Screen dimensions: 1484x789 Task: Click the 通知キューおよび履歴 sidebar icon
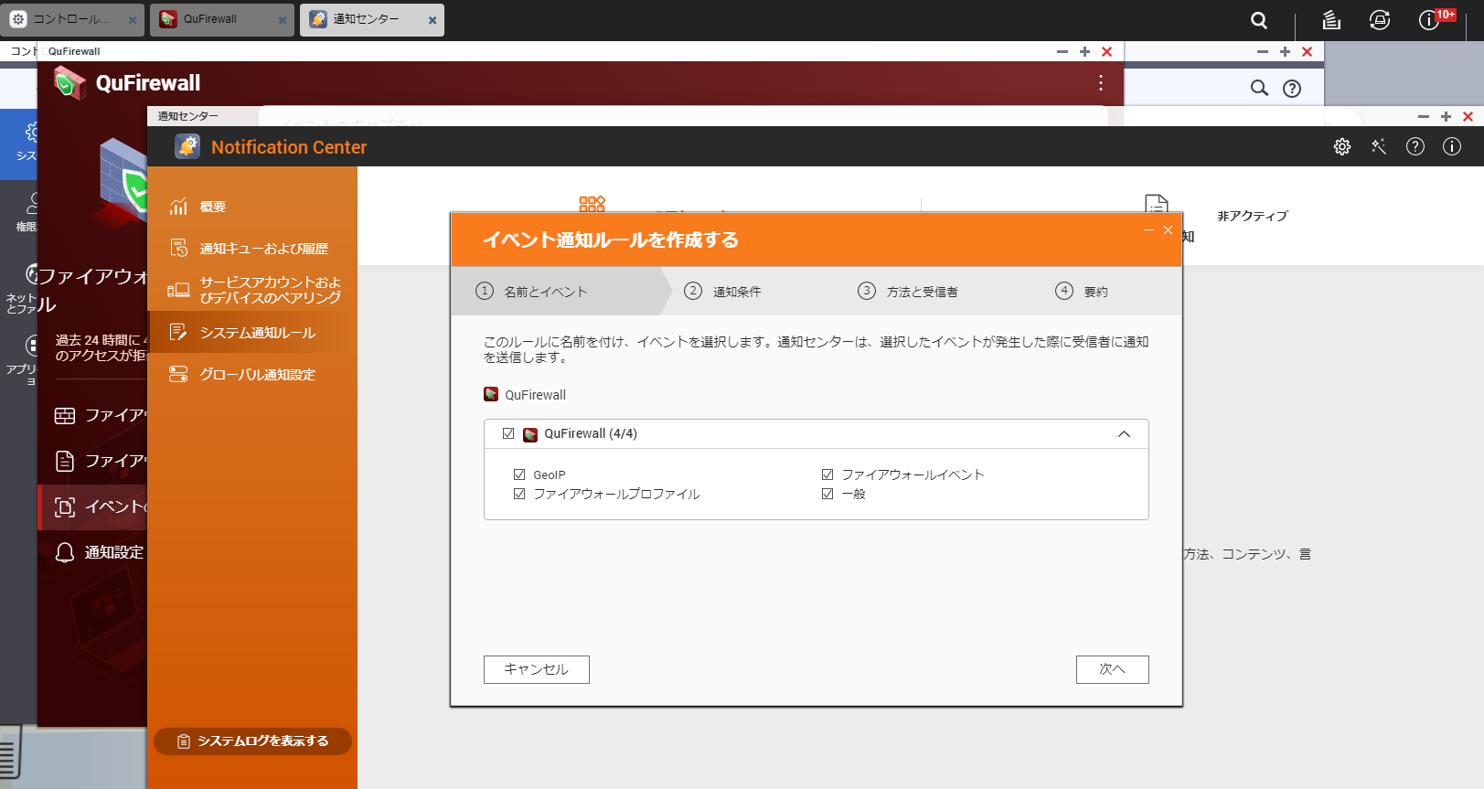click(x=178, y=248)
